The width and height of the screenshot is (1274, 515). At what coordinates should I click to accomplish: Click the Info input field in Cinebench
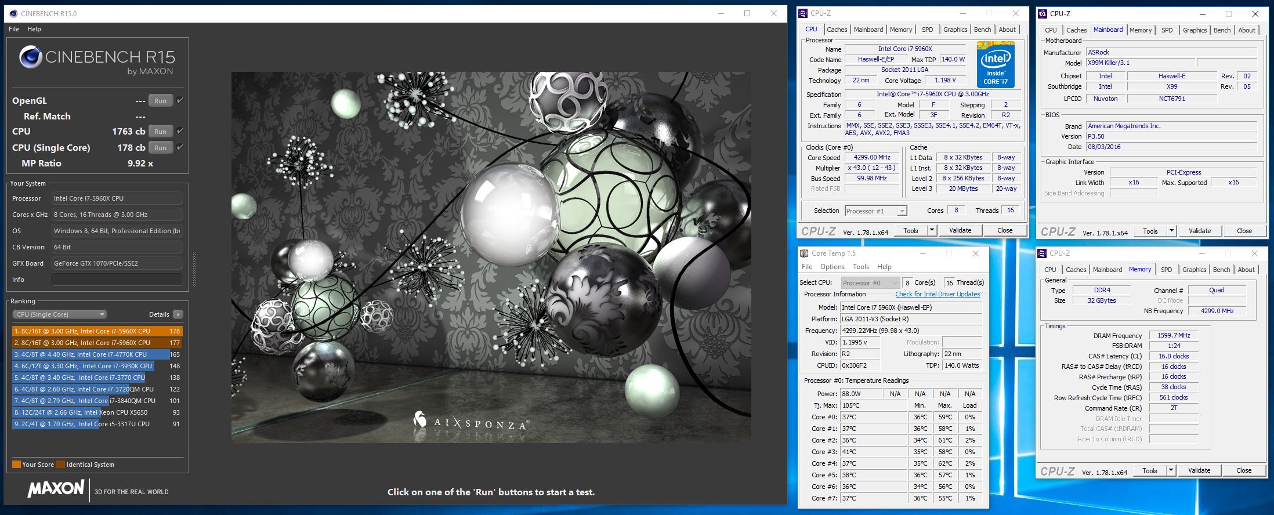point(117,280)
